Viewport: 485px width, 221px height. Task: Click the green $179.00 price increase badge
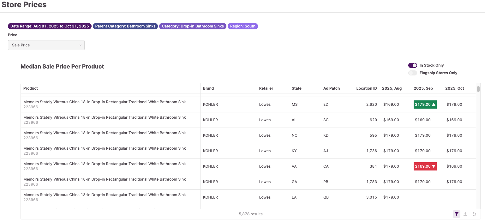pyautogui.click(x=425, y=105)
